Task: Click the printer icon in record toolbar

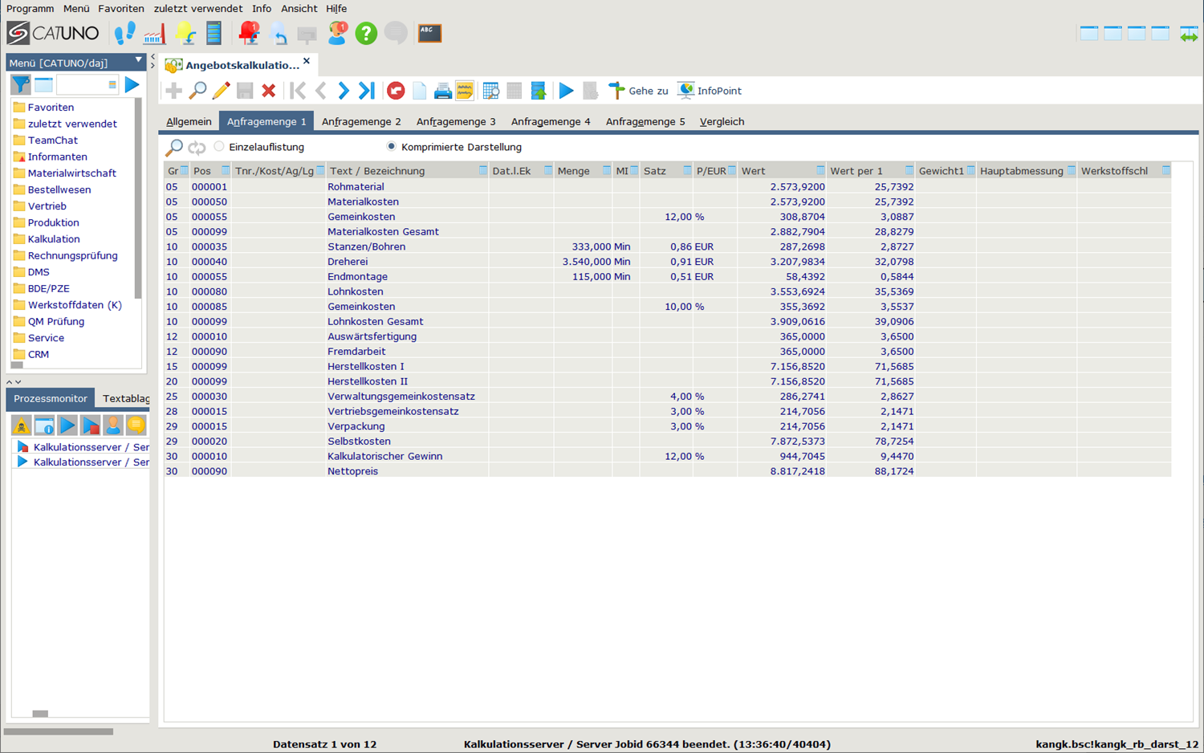Action: pos(442,91)
